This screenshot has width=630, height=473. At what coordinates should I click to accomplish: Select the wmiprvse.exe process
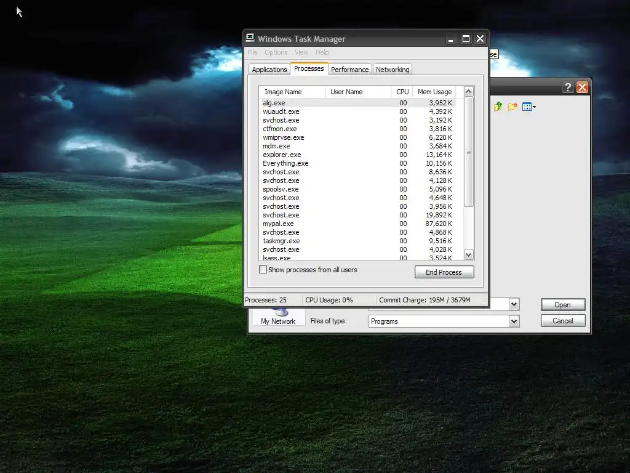point(359,137)
